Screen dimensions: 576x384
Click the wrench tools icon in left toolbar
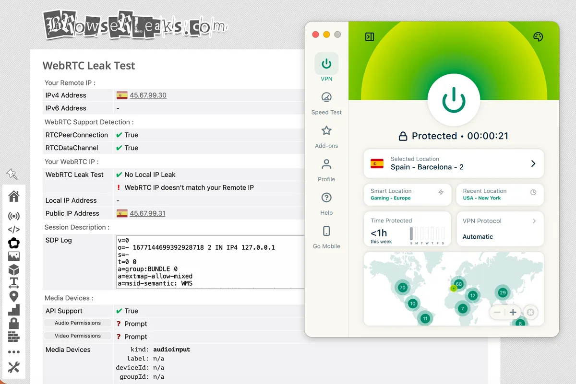(14, 367)
